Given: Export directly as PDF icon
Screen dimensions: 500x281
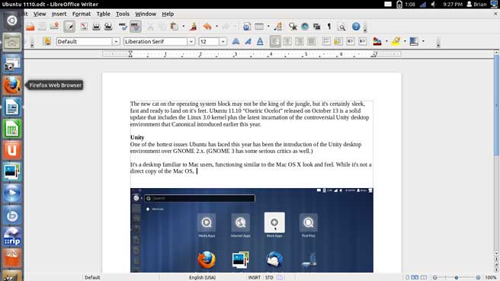Looking at the screenshot, I should [84, 27].
